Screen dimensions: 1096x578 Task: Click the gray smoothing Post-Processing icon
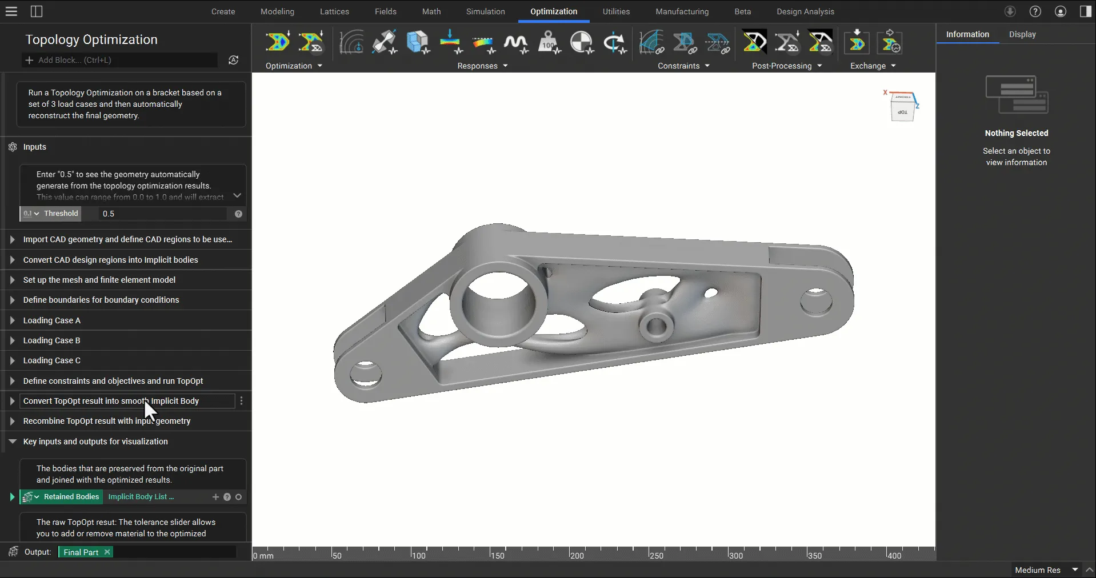point(787,42)
